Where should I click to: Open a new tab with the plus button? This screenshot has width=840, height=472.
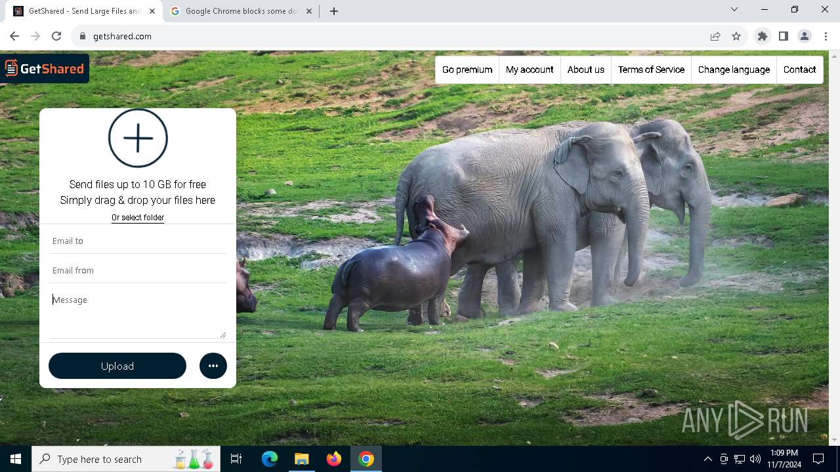click(334, 11)
